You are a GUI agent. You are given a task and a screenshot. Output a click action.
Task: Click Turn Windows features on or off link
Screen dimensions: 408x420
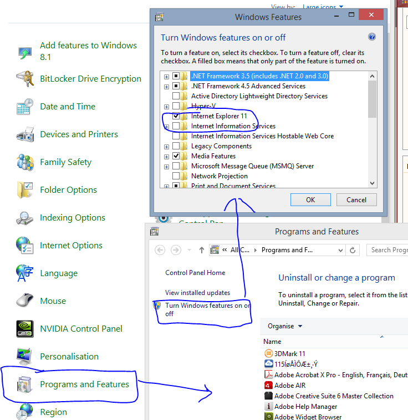pyautogui.click(x=208, y=309)
